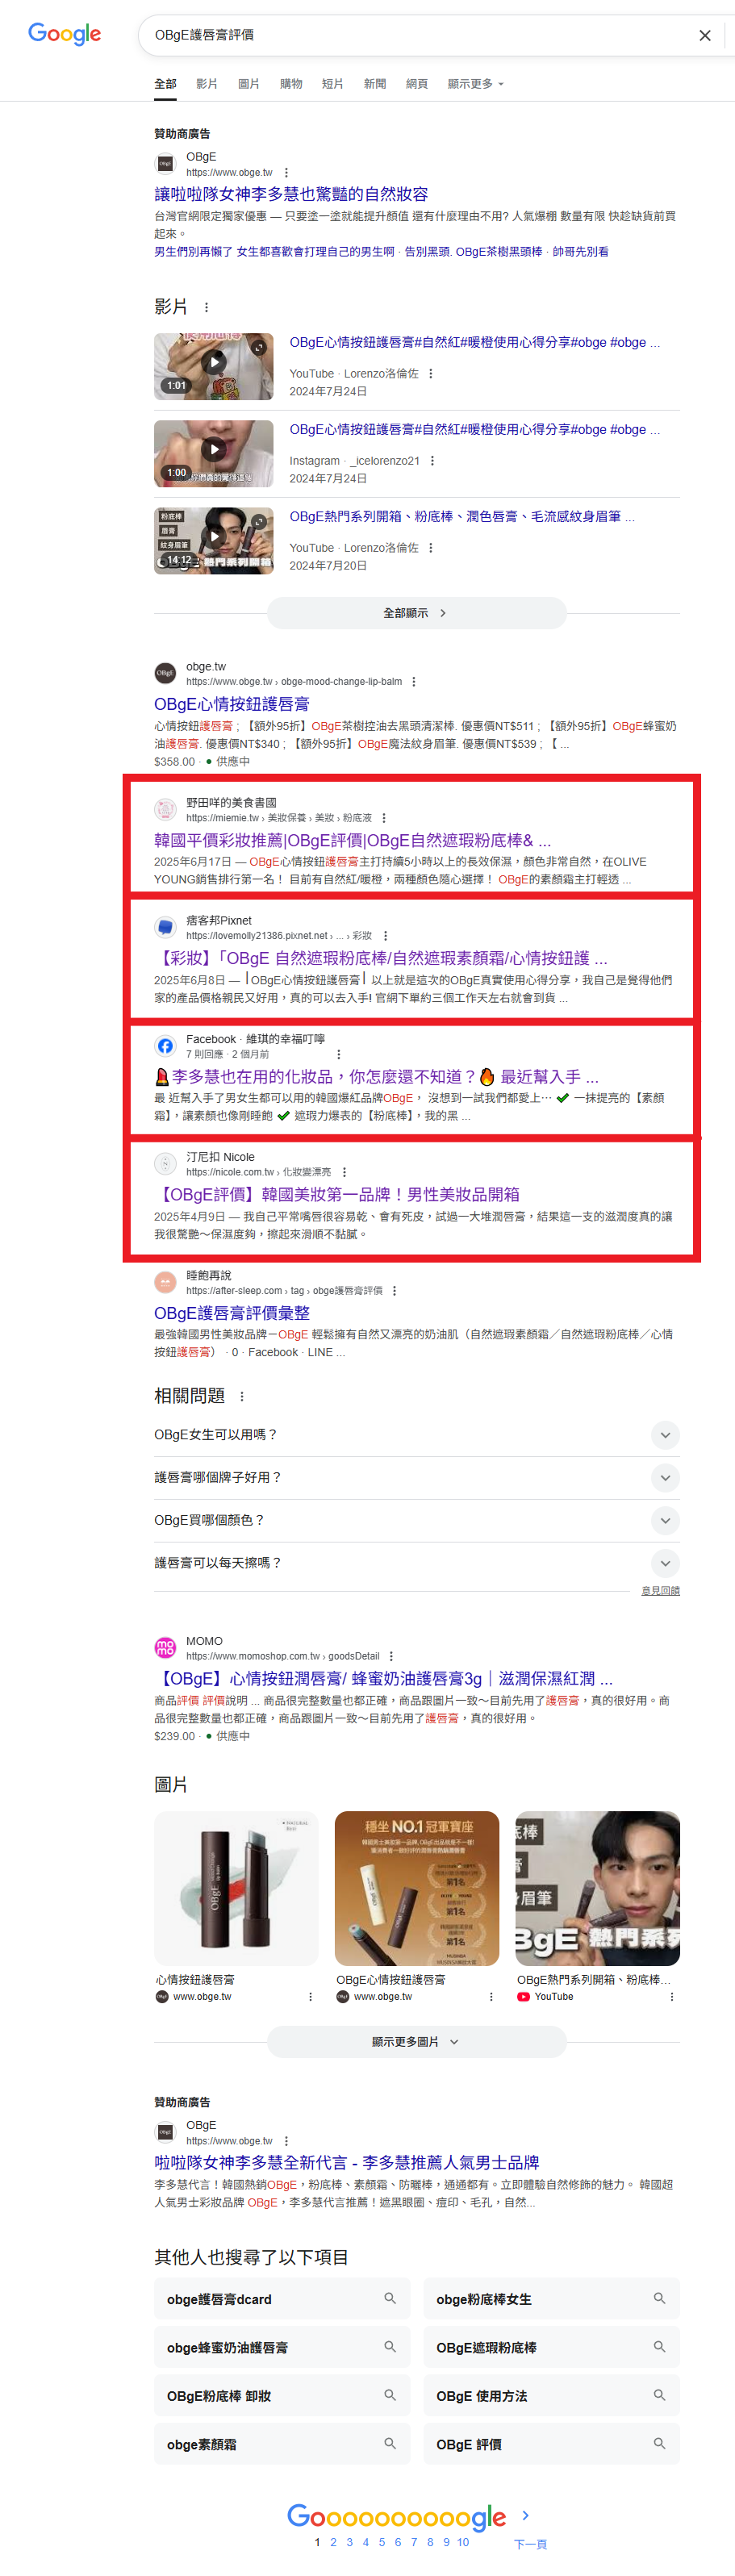Click the 全部顯示 videos button
735x2576 pixels.
click(416, 613)
